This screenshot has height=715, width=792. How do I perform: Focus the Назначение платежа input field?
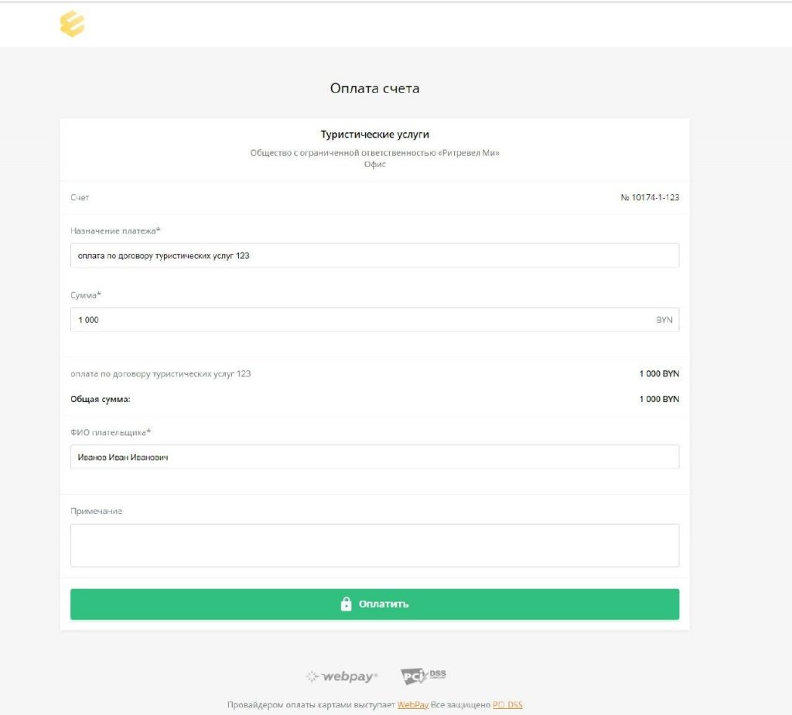374,256
